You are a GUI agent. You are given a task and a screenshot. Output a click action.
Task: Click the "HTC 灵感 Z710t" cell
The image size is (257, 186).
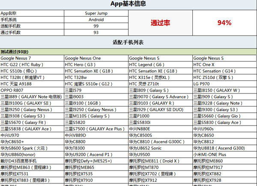point(160,84)
